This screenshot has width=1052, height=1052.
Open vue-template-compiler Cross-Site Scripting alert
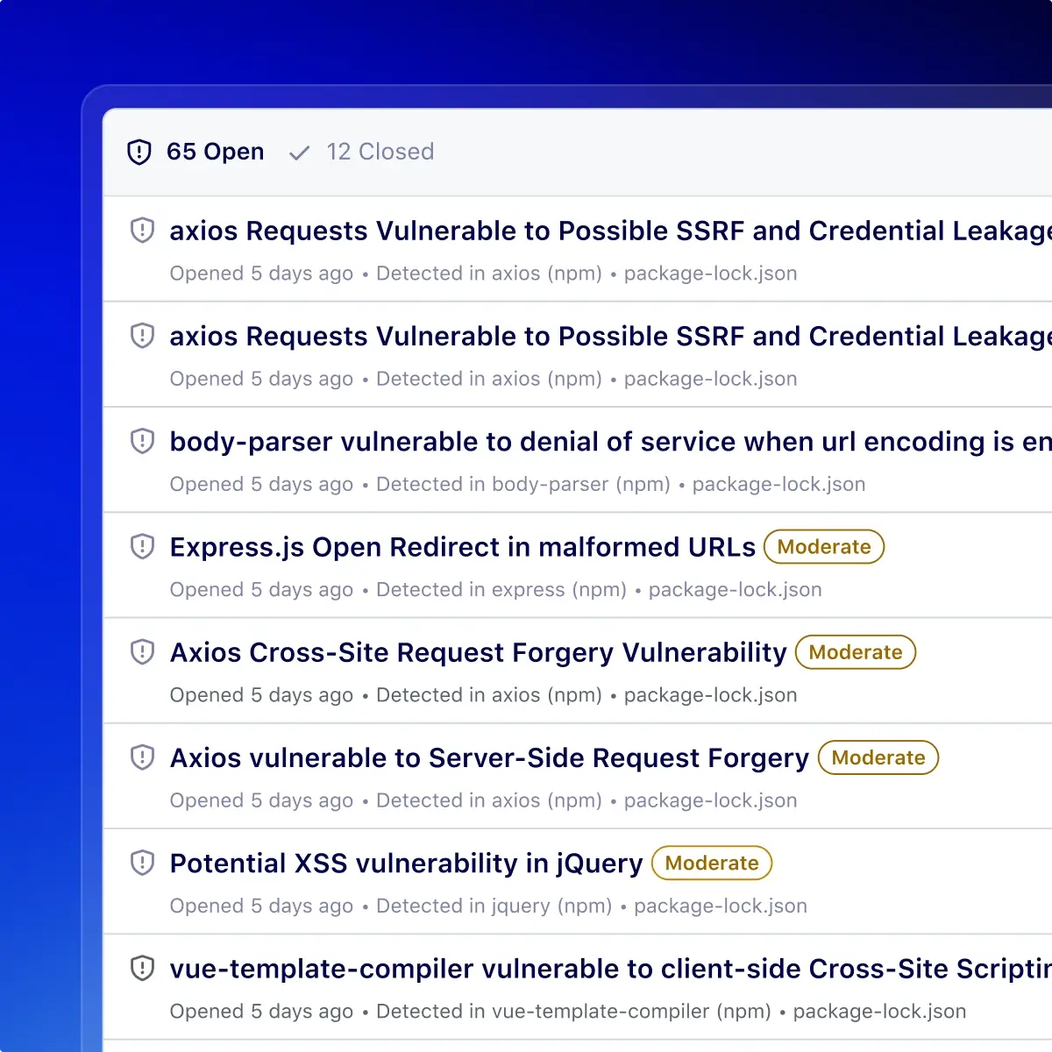pyautogui.click(x=610, y=968)
